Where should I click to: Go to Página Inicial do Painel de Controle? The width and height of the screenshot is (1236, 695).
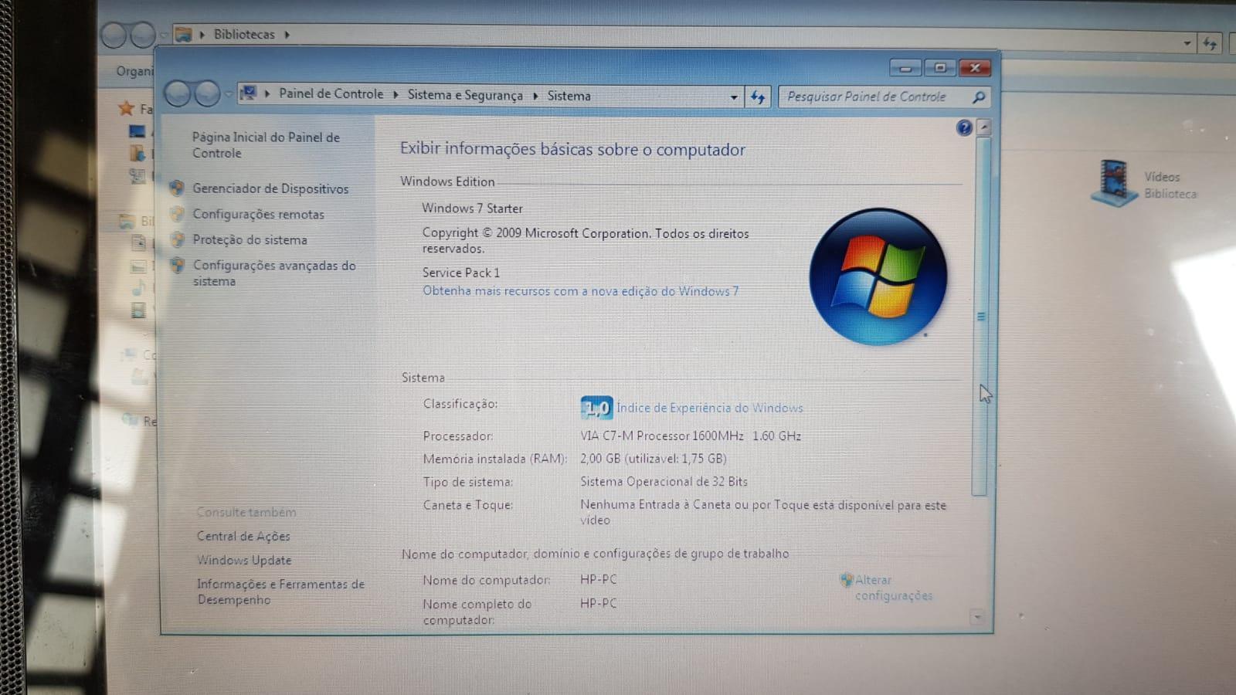266,144
